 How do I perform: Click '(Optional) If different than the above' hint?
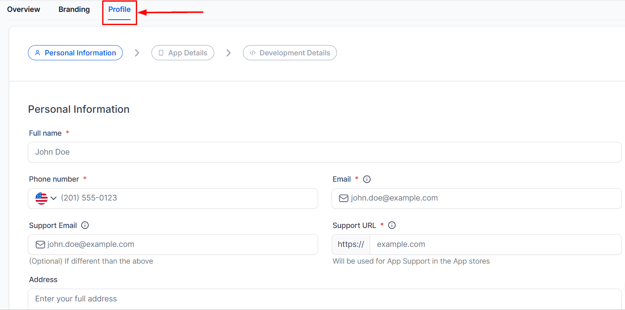[x=91, y=261]
